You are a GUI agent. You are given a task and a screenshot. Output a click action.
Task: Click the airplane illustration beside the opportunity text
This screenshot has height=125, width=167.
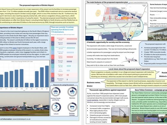(x=130, y=60)
